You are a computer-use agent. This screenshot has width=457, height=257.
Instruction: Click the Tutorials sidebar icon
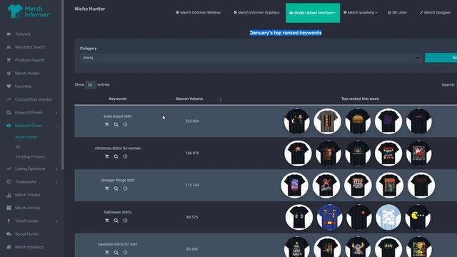pos(9,34)
